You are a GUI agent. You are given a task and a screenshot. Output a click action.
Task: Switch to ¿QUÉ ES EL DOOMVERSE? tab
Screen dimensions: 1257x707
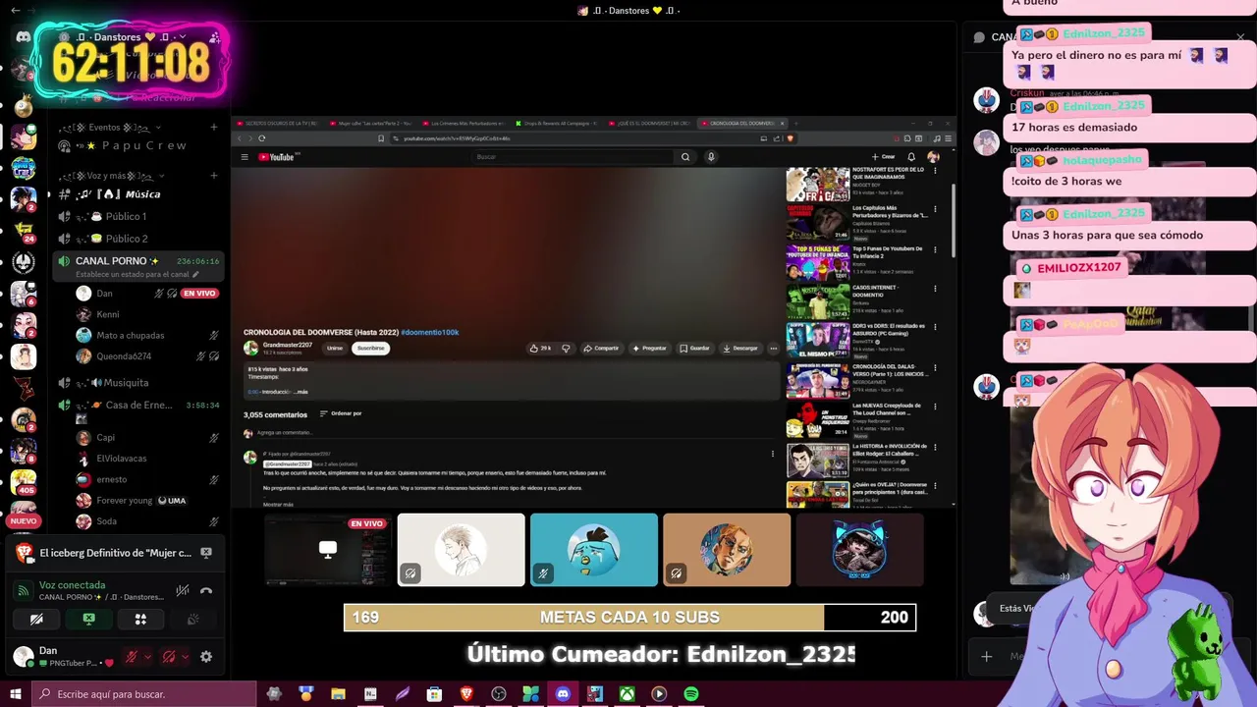click(650, 124)
